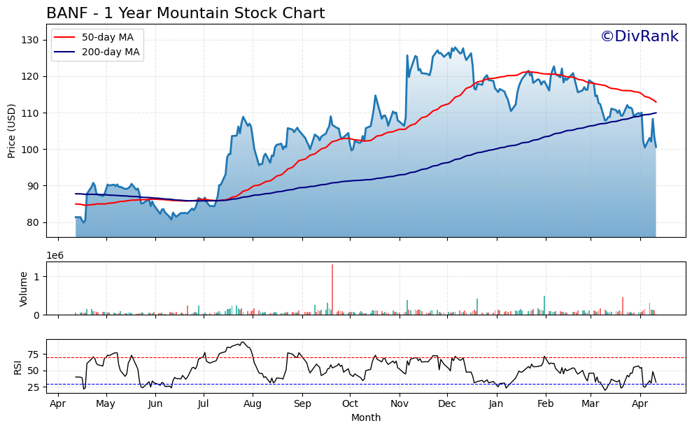Click the red 50-day MA legend line sample
Image resolution: width=692 pixels, height=430 pixels.
[x=64, y=38]
